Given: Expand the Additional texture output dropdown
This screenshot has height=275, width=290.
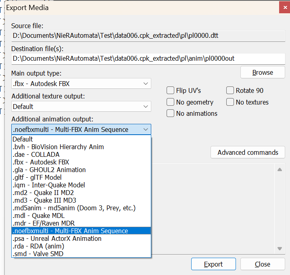Looking at the screenshot, I should (81, 107).
